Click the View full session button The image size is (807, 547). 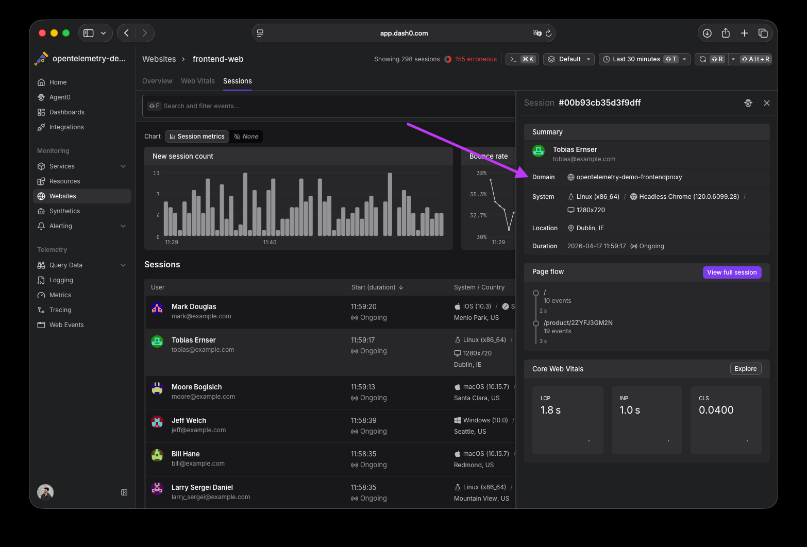coord(731,272)
